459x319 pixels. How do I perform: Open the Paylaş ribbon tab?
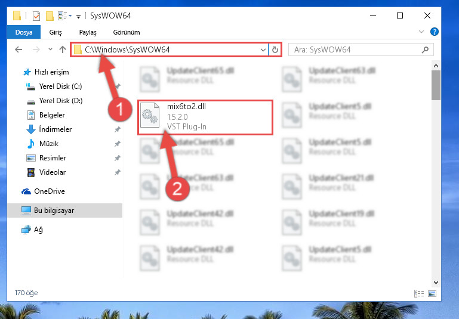tap(88, 32)
